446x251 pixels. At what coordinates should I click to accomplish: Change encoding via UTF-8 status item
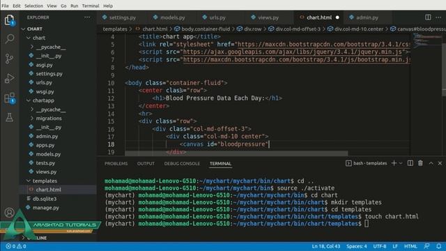pos(379,246)
